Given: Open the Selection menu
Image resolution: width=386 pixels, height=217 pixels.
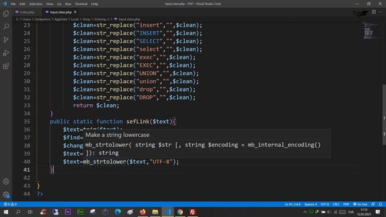Looking at the screenshot, I should point(36,4).
